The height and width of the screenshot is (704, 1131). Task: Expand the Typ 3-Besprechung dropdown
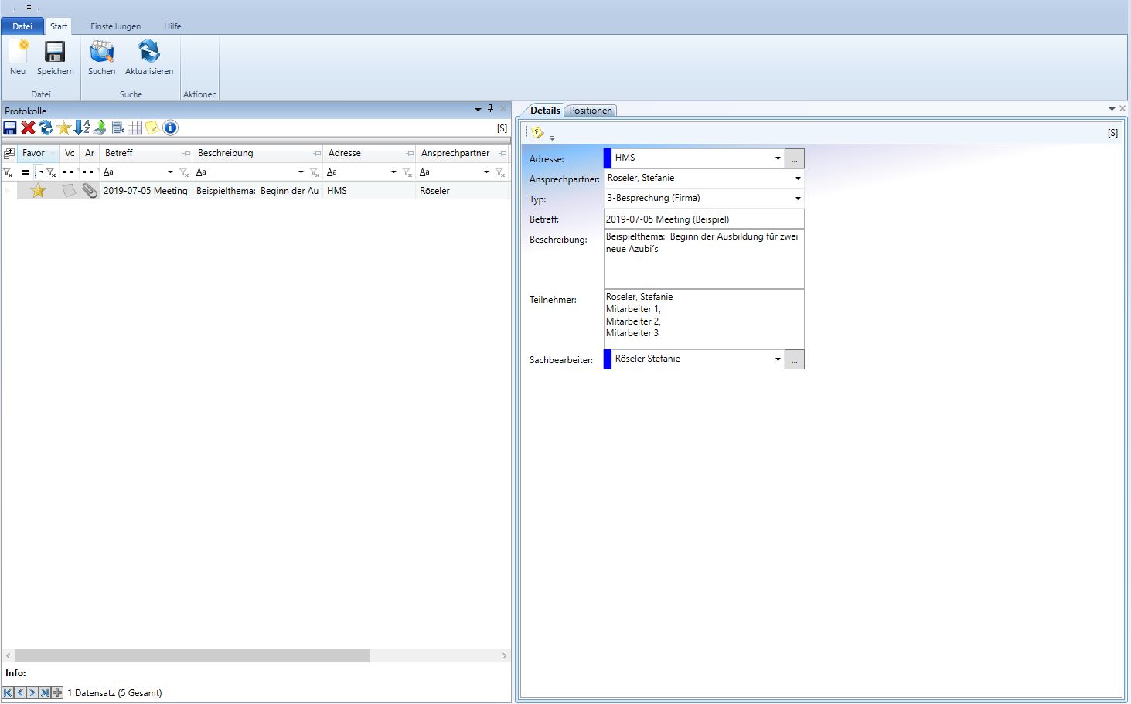pos(798,199)
